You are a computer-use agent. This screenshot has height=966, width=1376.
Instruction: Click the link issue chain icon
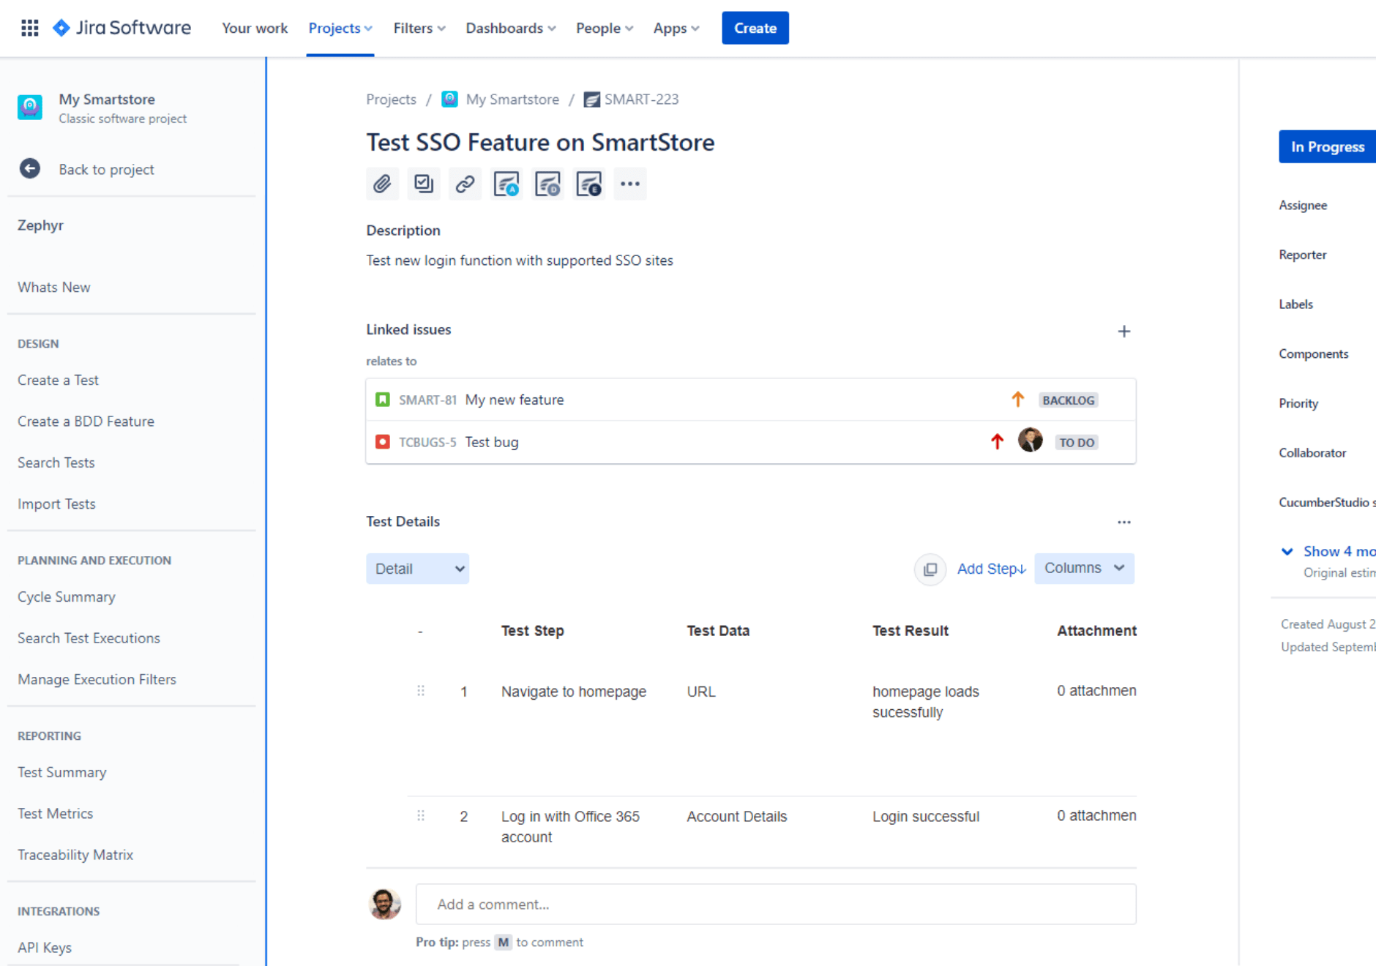coord(465,184)
